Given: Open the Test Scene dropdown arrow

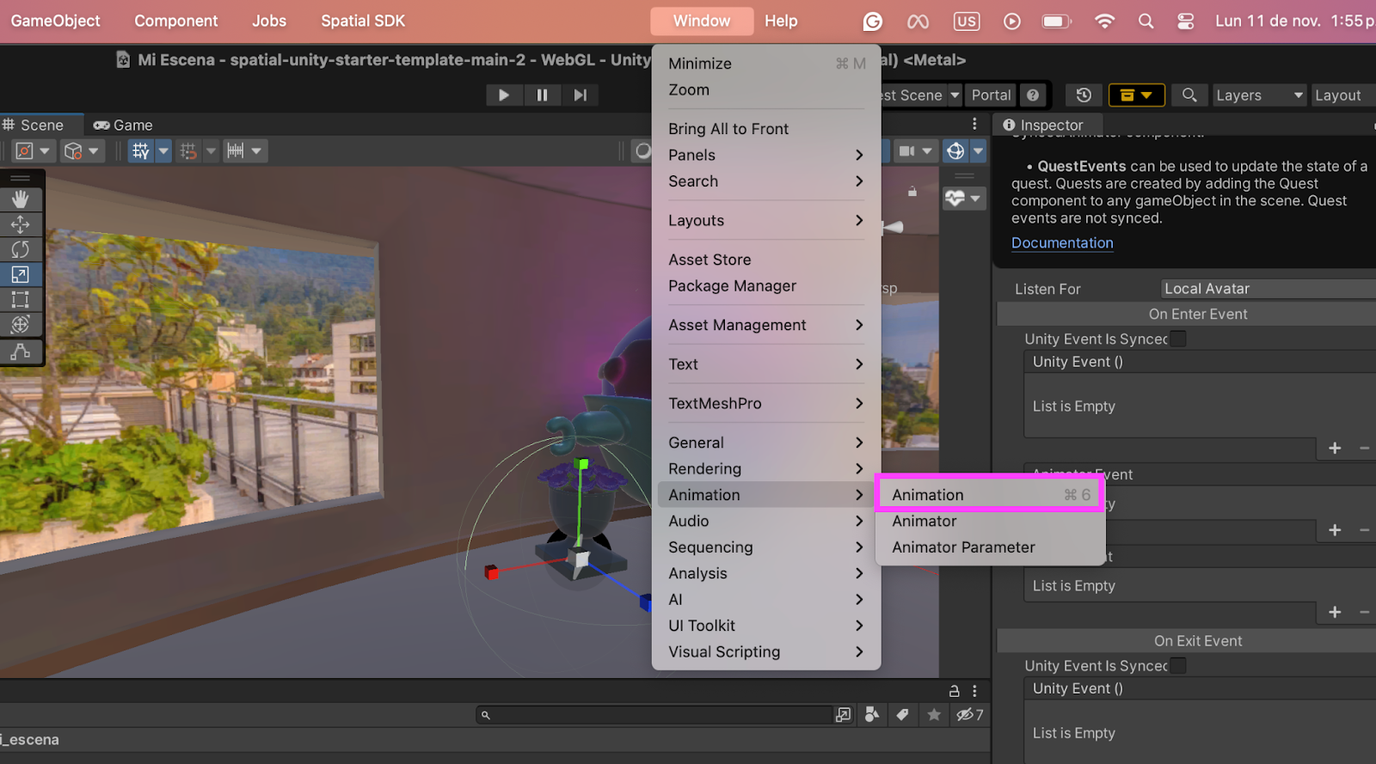Looking at the screenshot, I should 955,95.
